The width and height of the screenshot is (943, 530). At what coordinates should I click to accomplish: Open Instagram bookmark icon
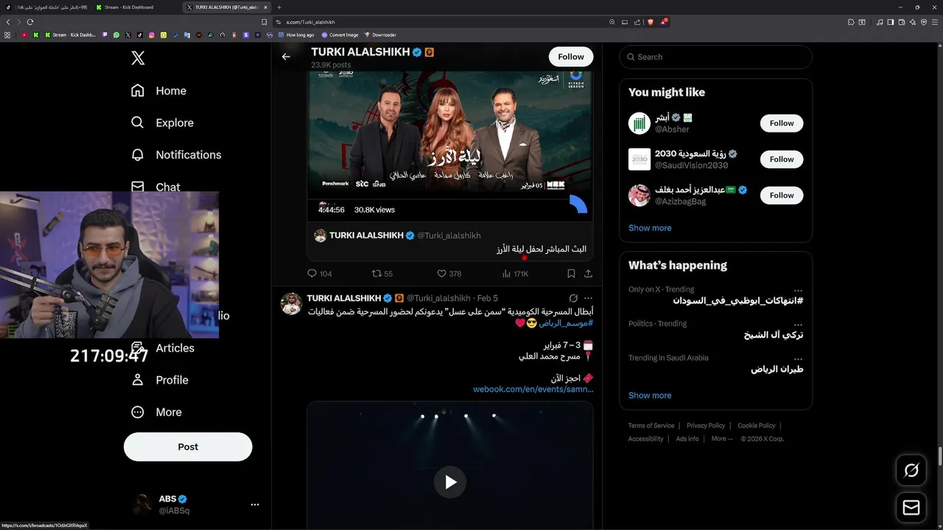[152, 35]
